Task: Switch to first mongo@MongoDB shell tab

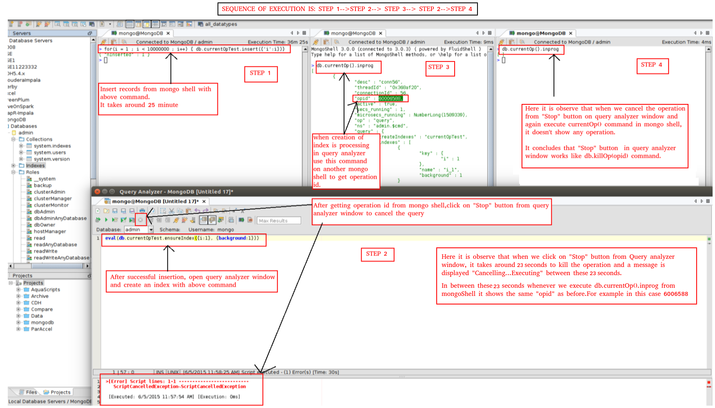Action: pyautogui.click(x=141, y=33)
